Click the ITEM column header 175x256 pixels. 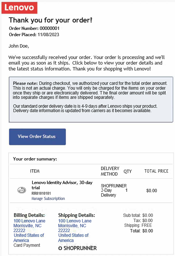(x=35, y=171)
